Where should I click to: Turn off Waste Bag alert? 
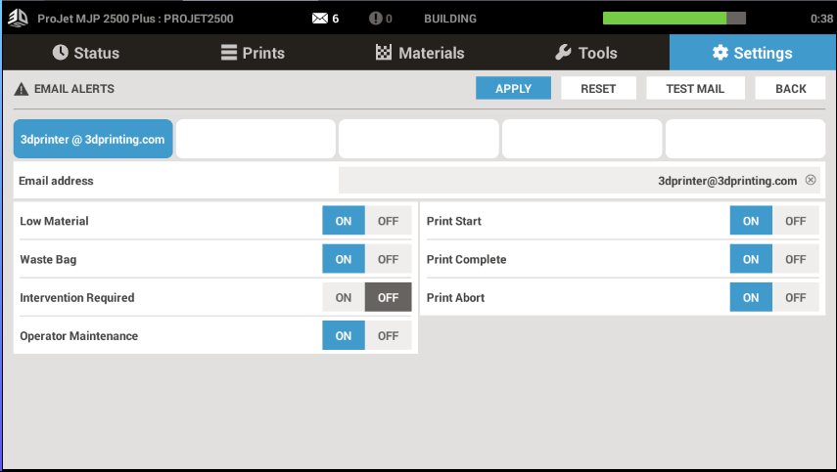[x=388, y=260]
